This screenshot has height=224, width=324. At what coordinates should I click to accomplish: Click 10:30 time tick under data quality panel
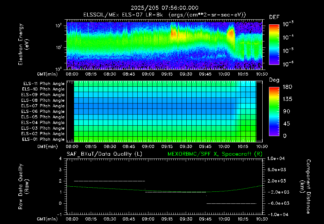262,219
